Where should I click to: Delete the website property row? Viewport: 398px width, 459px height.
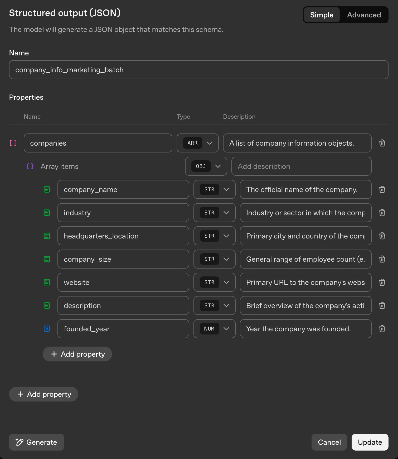pyautogui.click(x=382, y=282)
